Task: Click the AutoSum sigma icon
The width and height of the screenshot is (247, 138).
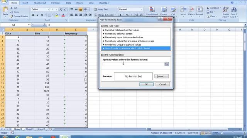Action: pos(208,8)
